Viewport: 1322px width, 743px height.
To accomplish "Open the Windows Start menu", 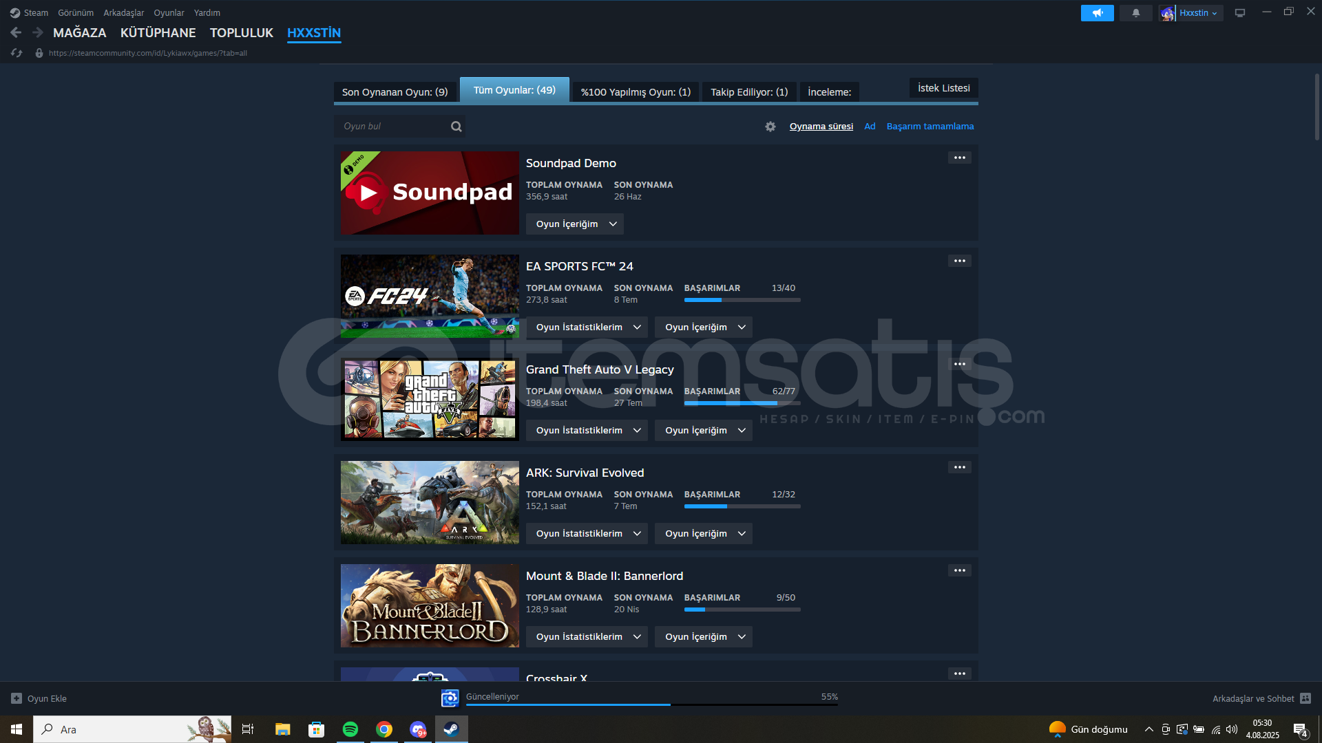I will pyautogui.click(x=17, y=729).
